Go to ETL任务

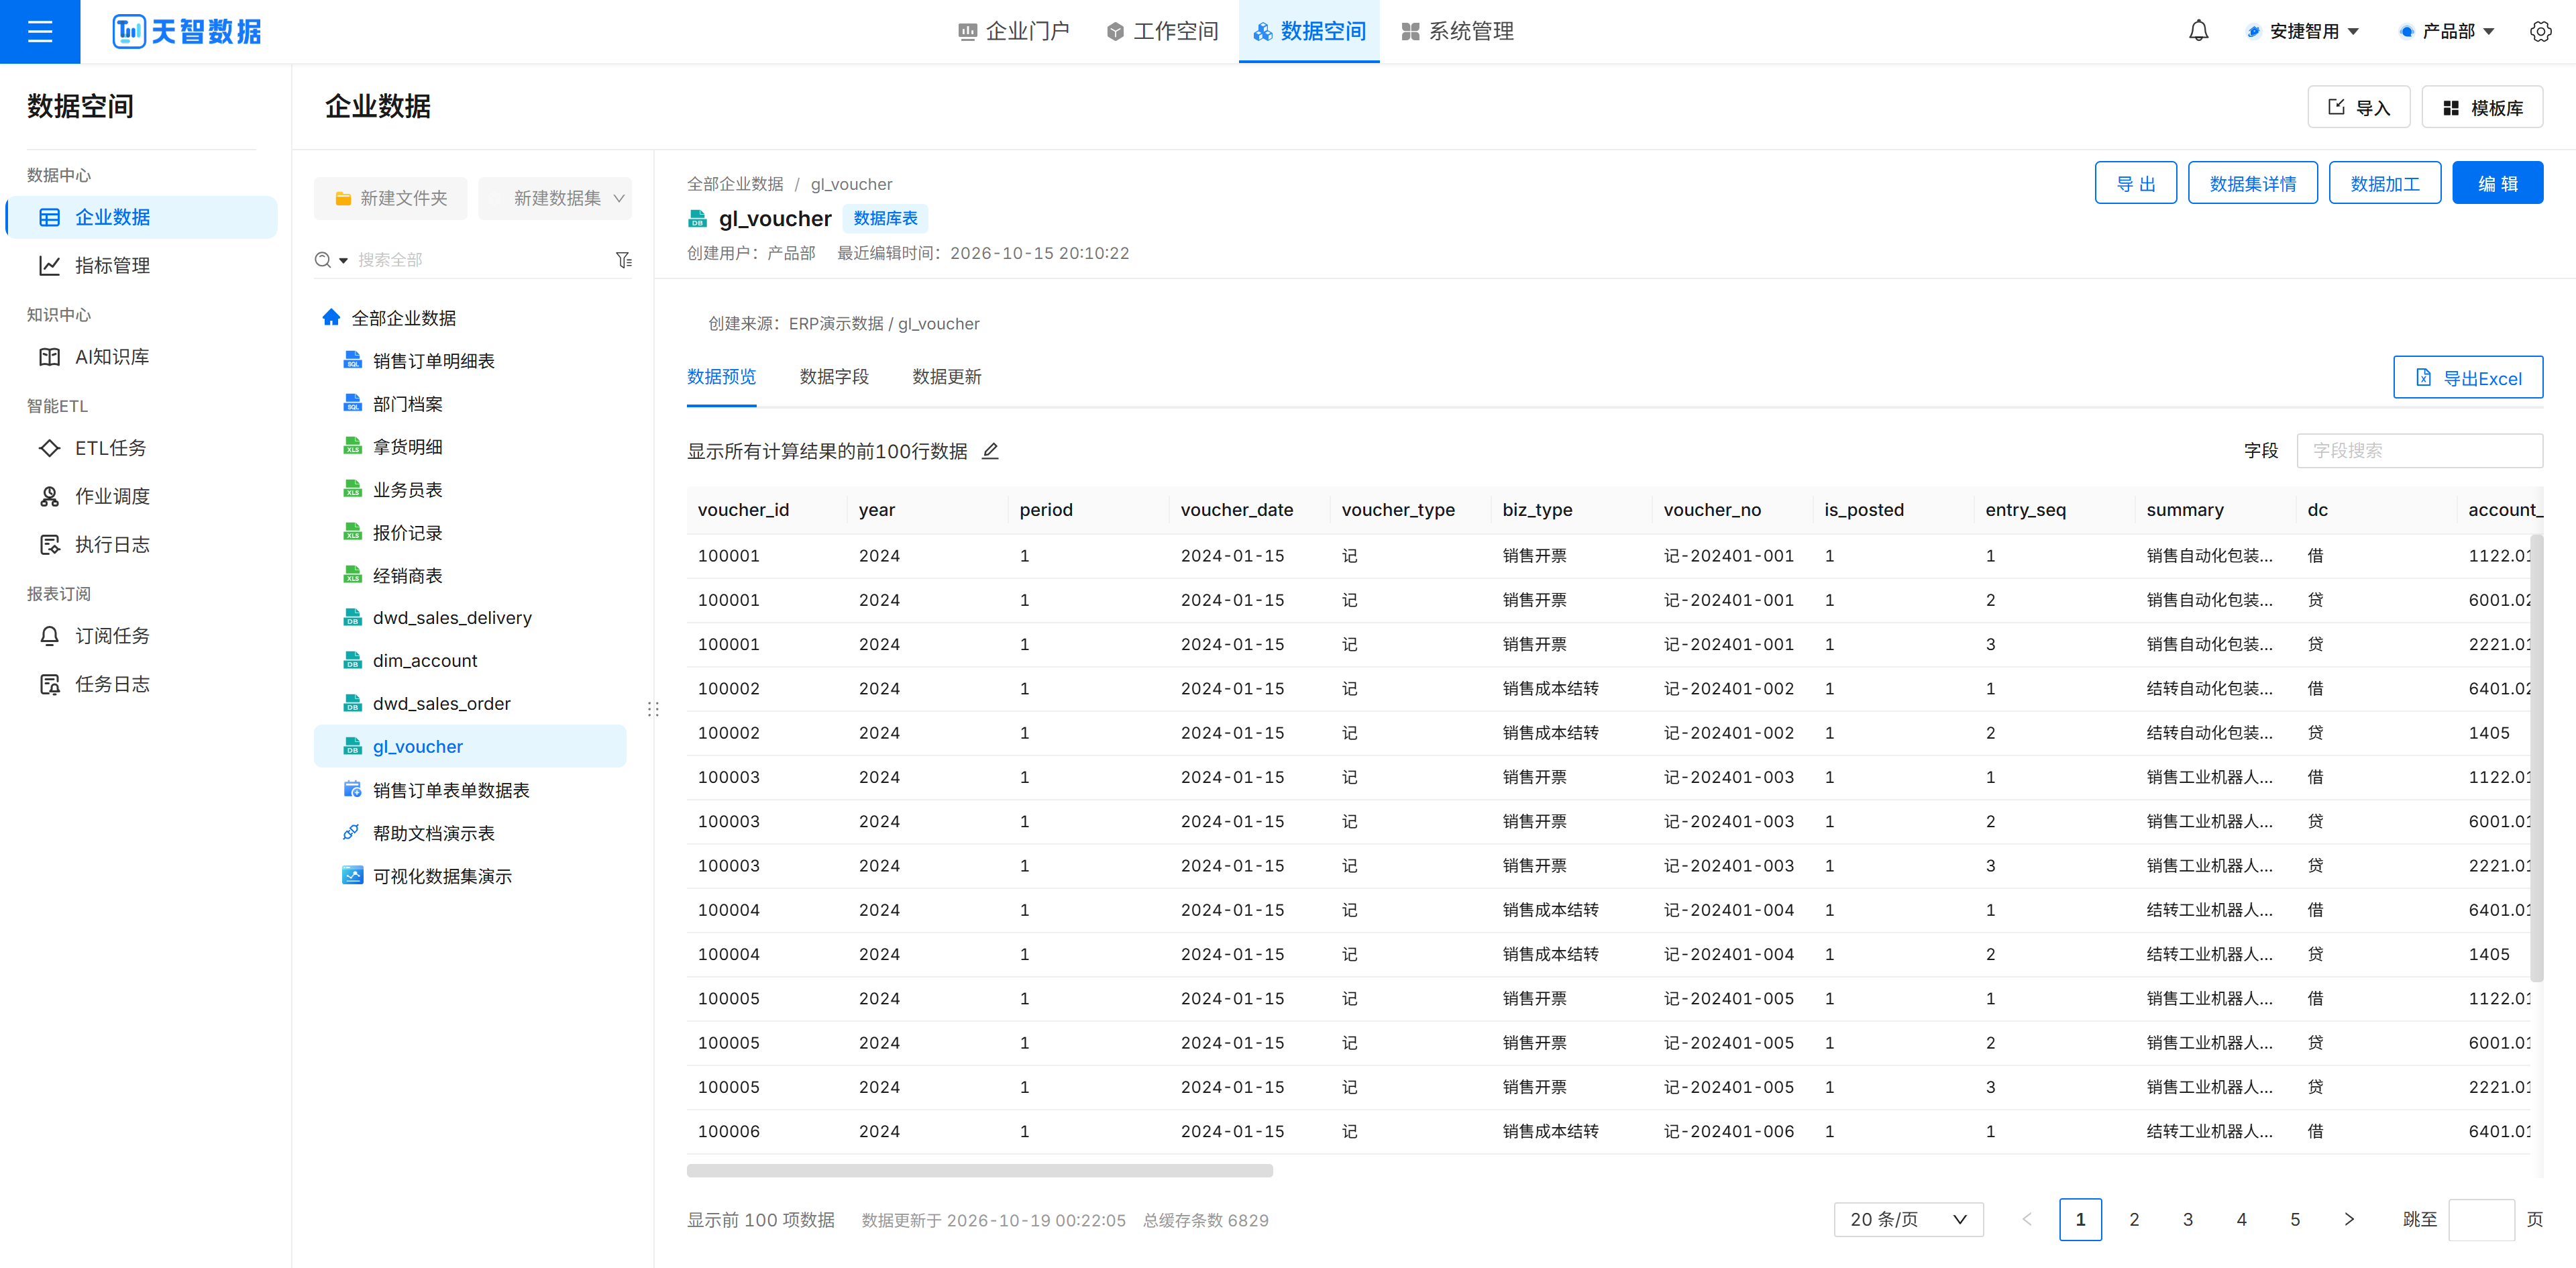coord(141,448)
